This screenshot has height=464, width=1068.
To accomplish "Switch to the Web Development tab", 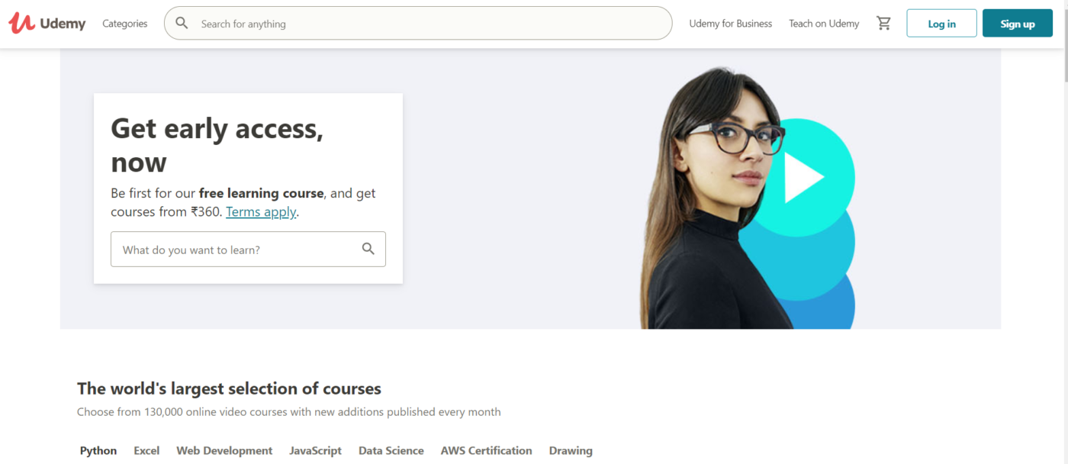I will (x=224, y=451).
